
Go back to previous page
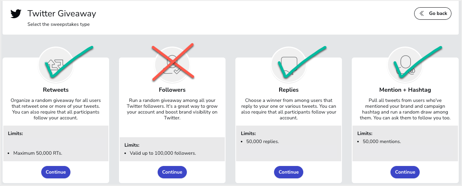pos(433,13)
